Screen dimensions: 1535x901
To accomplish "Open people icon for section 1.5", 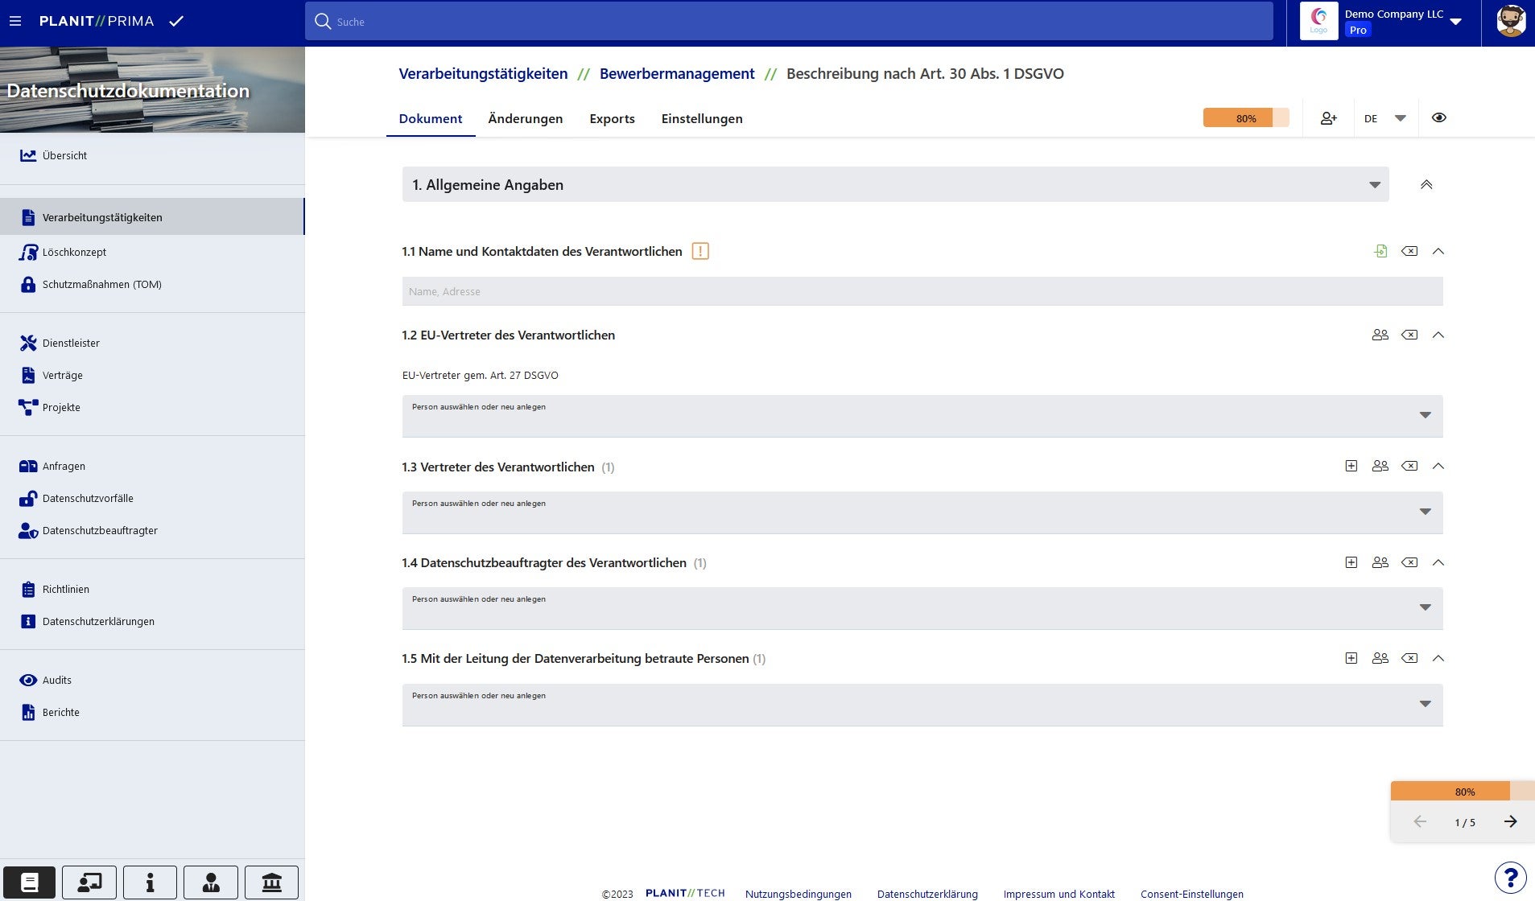I will pos(1380,658).
